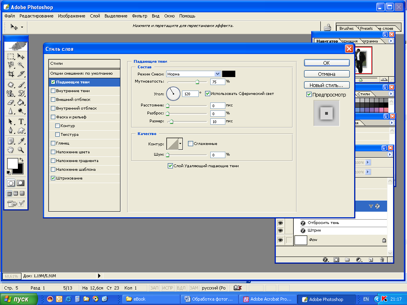The width and height of the screenshot is (407, 305).
Task: Open the Файл menu
Action: click(10, 16)
